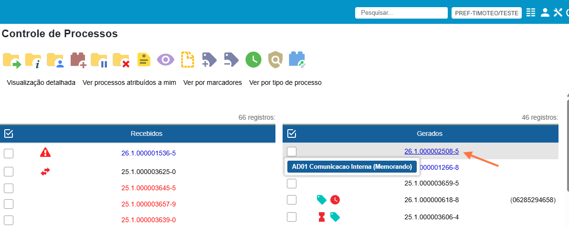Click the Pesquisar search field

[x=401, y=13]
